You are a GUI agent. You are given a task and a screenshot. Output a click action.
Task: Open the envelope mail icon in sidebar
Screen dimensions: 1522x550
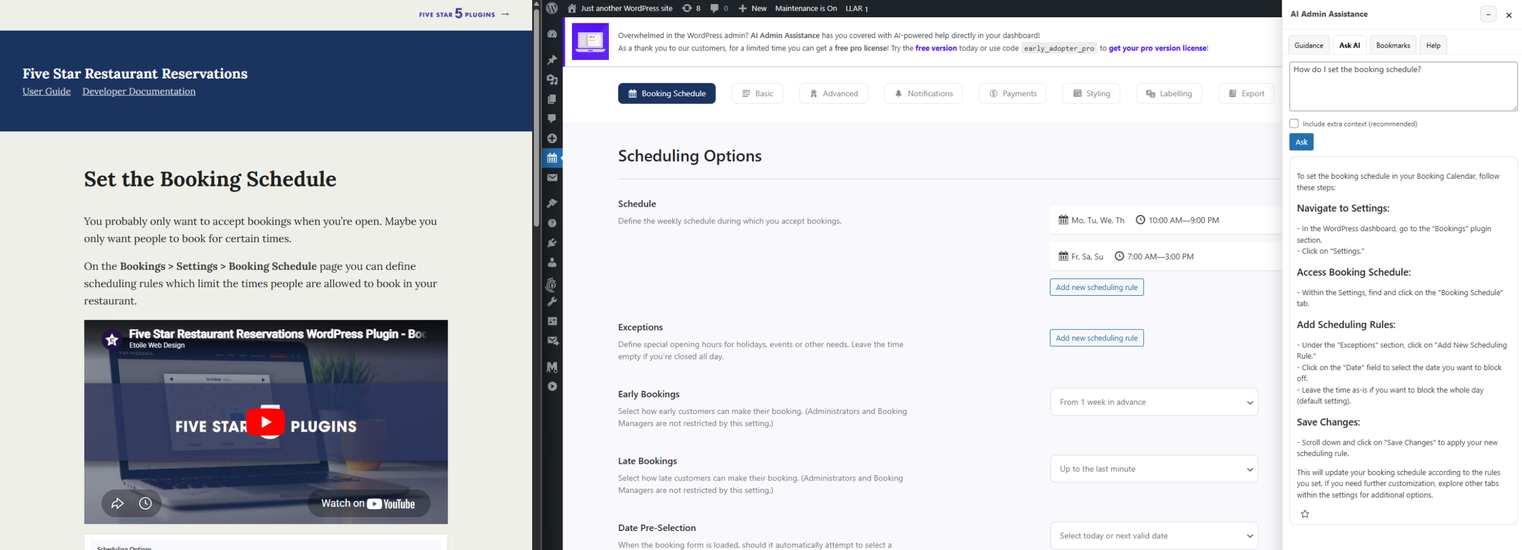tap(552, 178)
